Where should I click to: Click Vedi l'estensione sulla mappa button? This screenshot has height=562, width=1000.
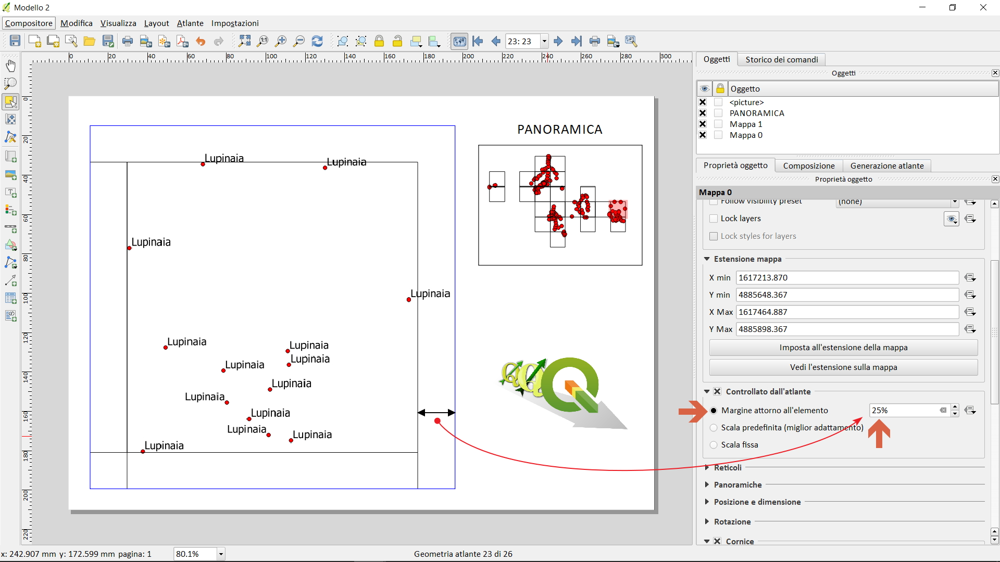click(x=843, y=367)
